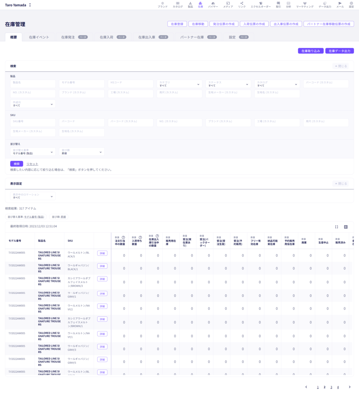Screen dimensions: 359x398
Task: Switch to the パートナー在庫 tab
Action: 199,37
